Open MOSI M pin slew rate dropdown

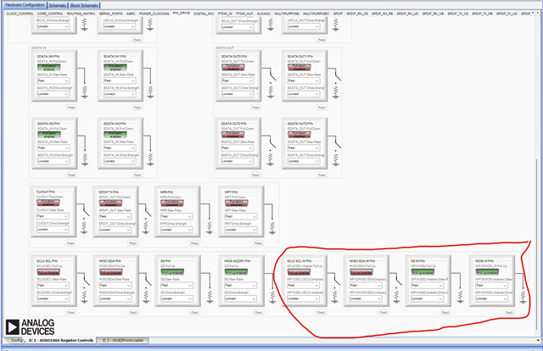pos(491,285)
